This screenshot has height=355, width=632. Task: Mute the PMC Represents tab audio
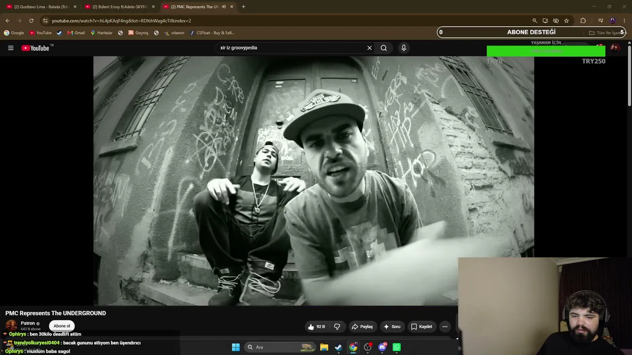224,7
